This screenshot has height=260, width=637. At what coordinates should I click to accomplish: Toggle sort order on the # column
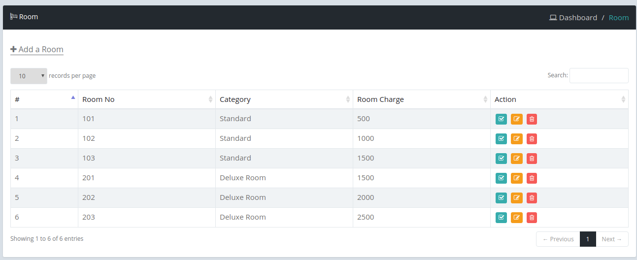click(x=44, y=99)
